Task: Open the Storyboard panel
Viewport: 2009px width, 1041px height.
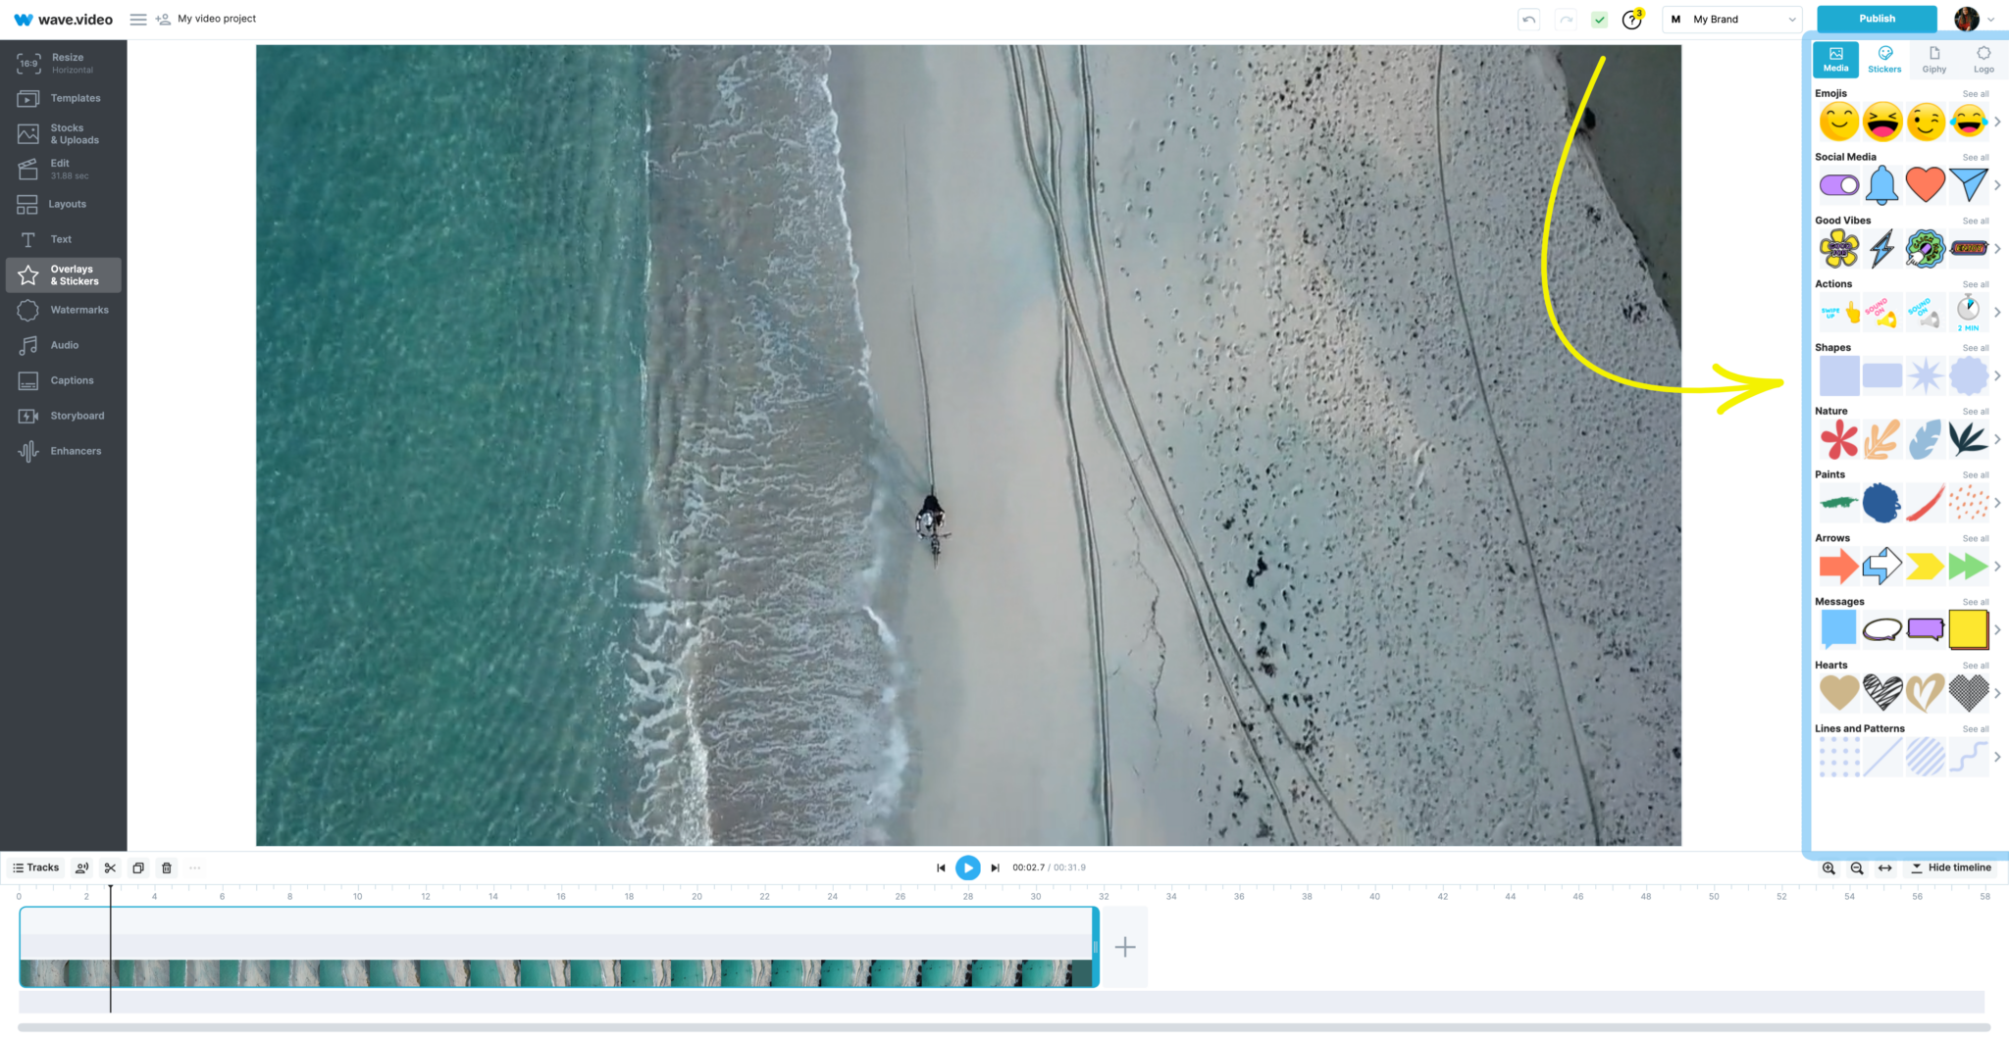Action: [63, 415]
